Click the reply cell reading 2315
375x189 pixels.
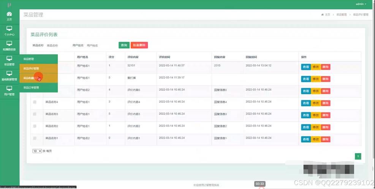[217, 65]
